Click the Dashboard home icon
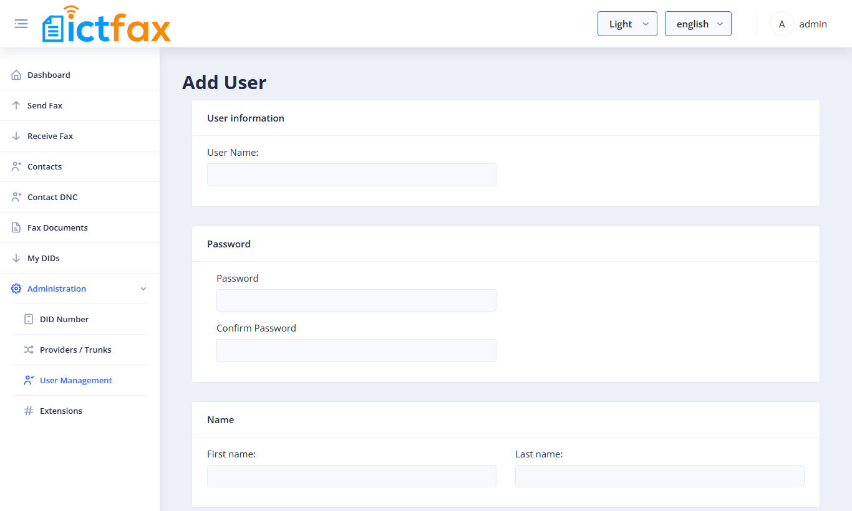852x511 pixels. click(16, 75)
